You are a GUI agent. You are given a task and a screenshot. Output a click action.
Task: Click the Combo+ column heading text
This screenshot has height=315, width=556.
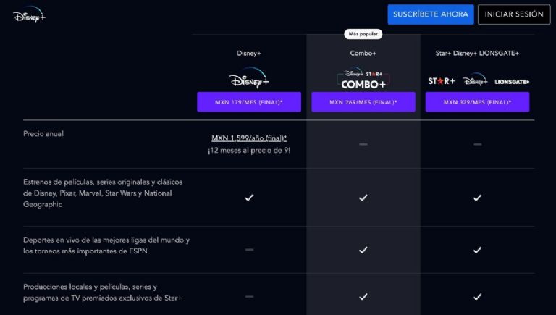pyautogui.click(x=363, y=53)
